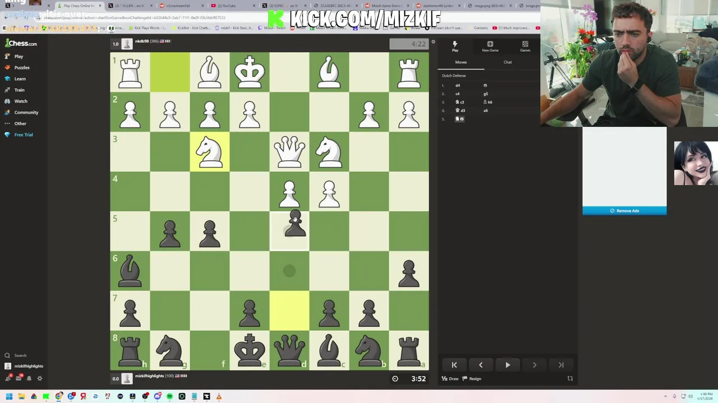Click the highlighted white knight on yellow square
This screenshot has height=403, width=718.
click(x=209, y=152)
